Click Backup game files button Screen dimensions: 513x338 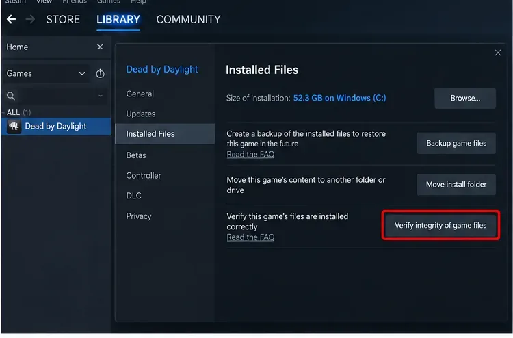(x=456, y=143)
